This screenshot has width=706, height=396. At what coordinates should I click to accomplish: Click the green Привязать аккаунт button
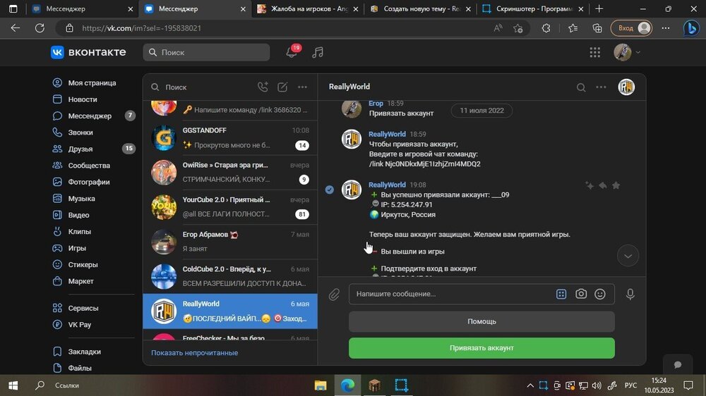coord(481,348)
